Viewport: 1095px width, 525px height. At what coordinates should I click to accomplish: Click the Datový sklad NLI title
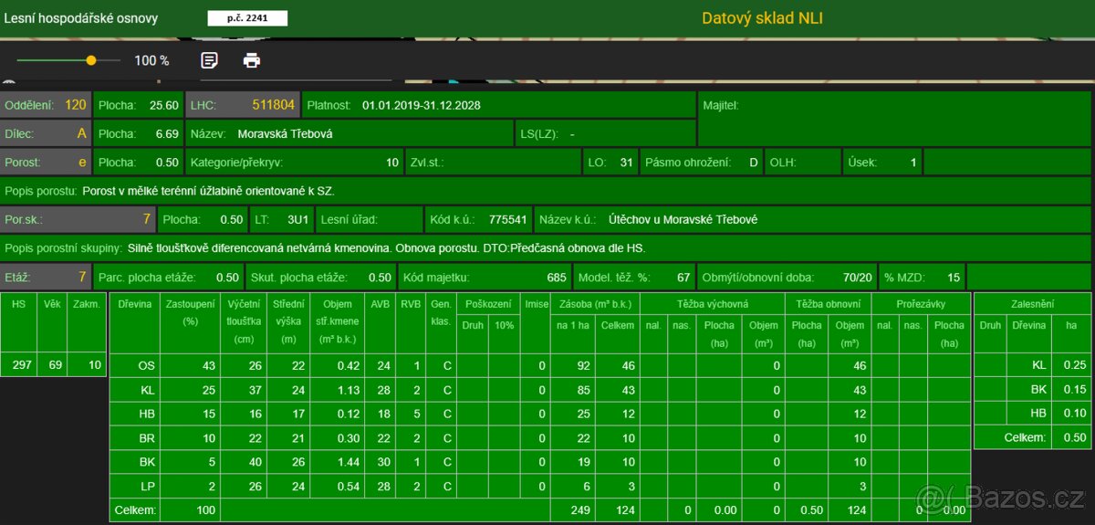point(762,18)
